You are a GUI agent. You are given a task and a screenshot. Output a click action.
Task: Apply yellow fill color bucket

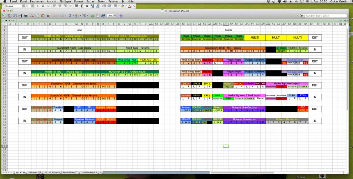point(123,6)
